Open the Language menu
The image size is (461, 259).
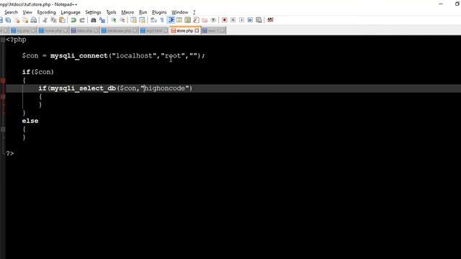point(71,12)
